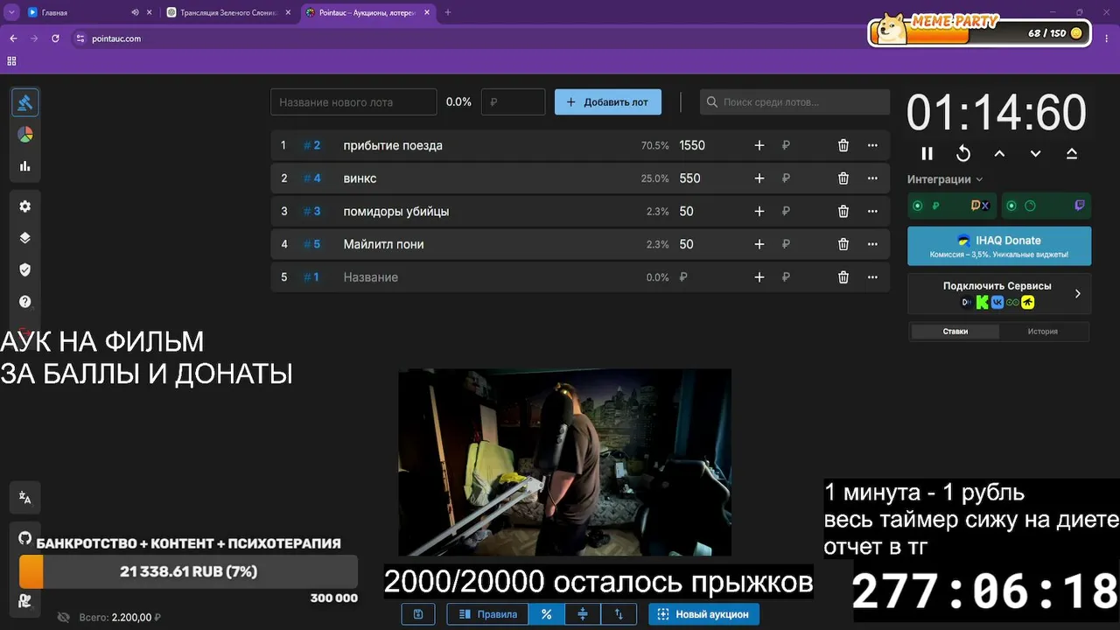The width and height of the screenshot is (1120, 630).
Task: Click the sort order arrows button
Action: tap(619, 614)
